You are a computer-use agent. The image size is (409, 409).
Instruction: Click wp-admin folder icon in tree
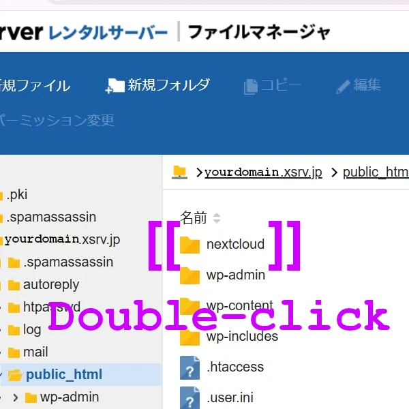coord(31,398)
